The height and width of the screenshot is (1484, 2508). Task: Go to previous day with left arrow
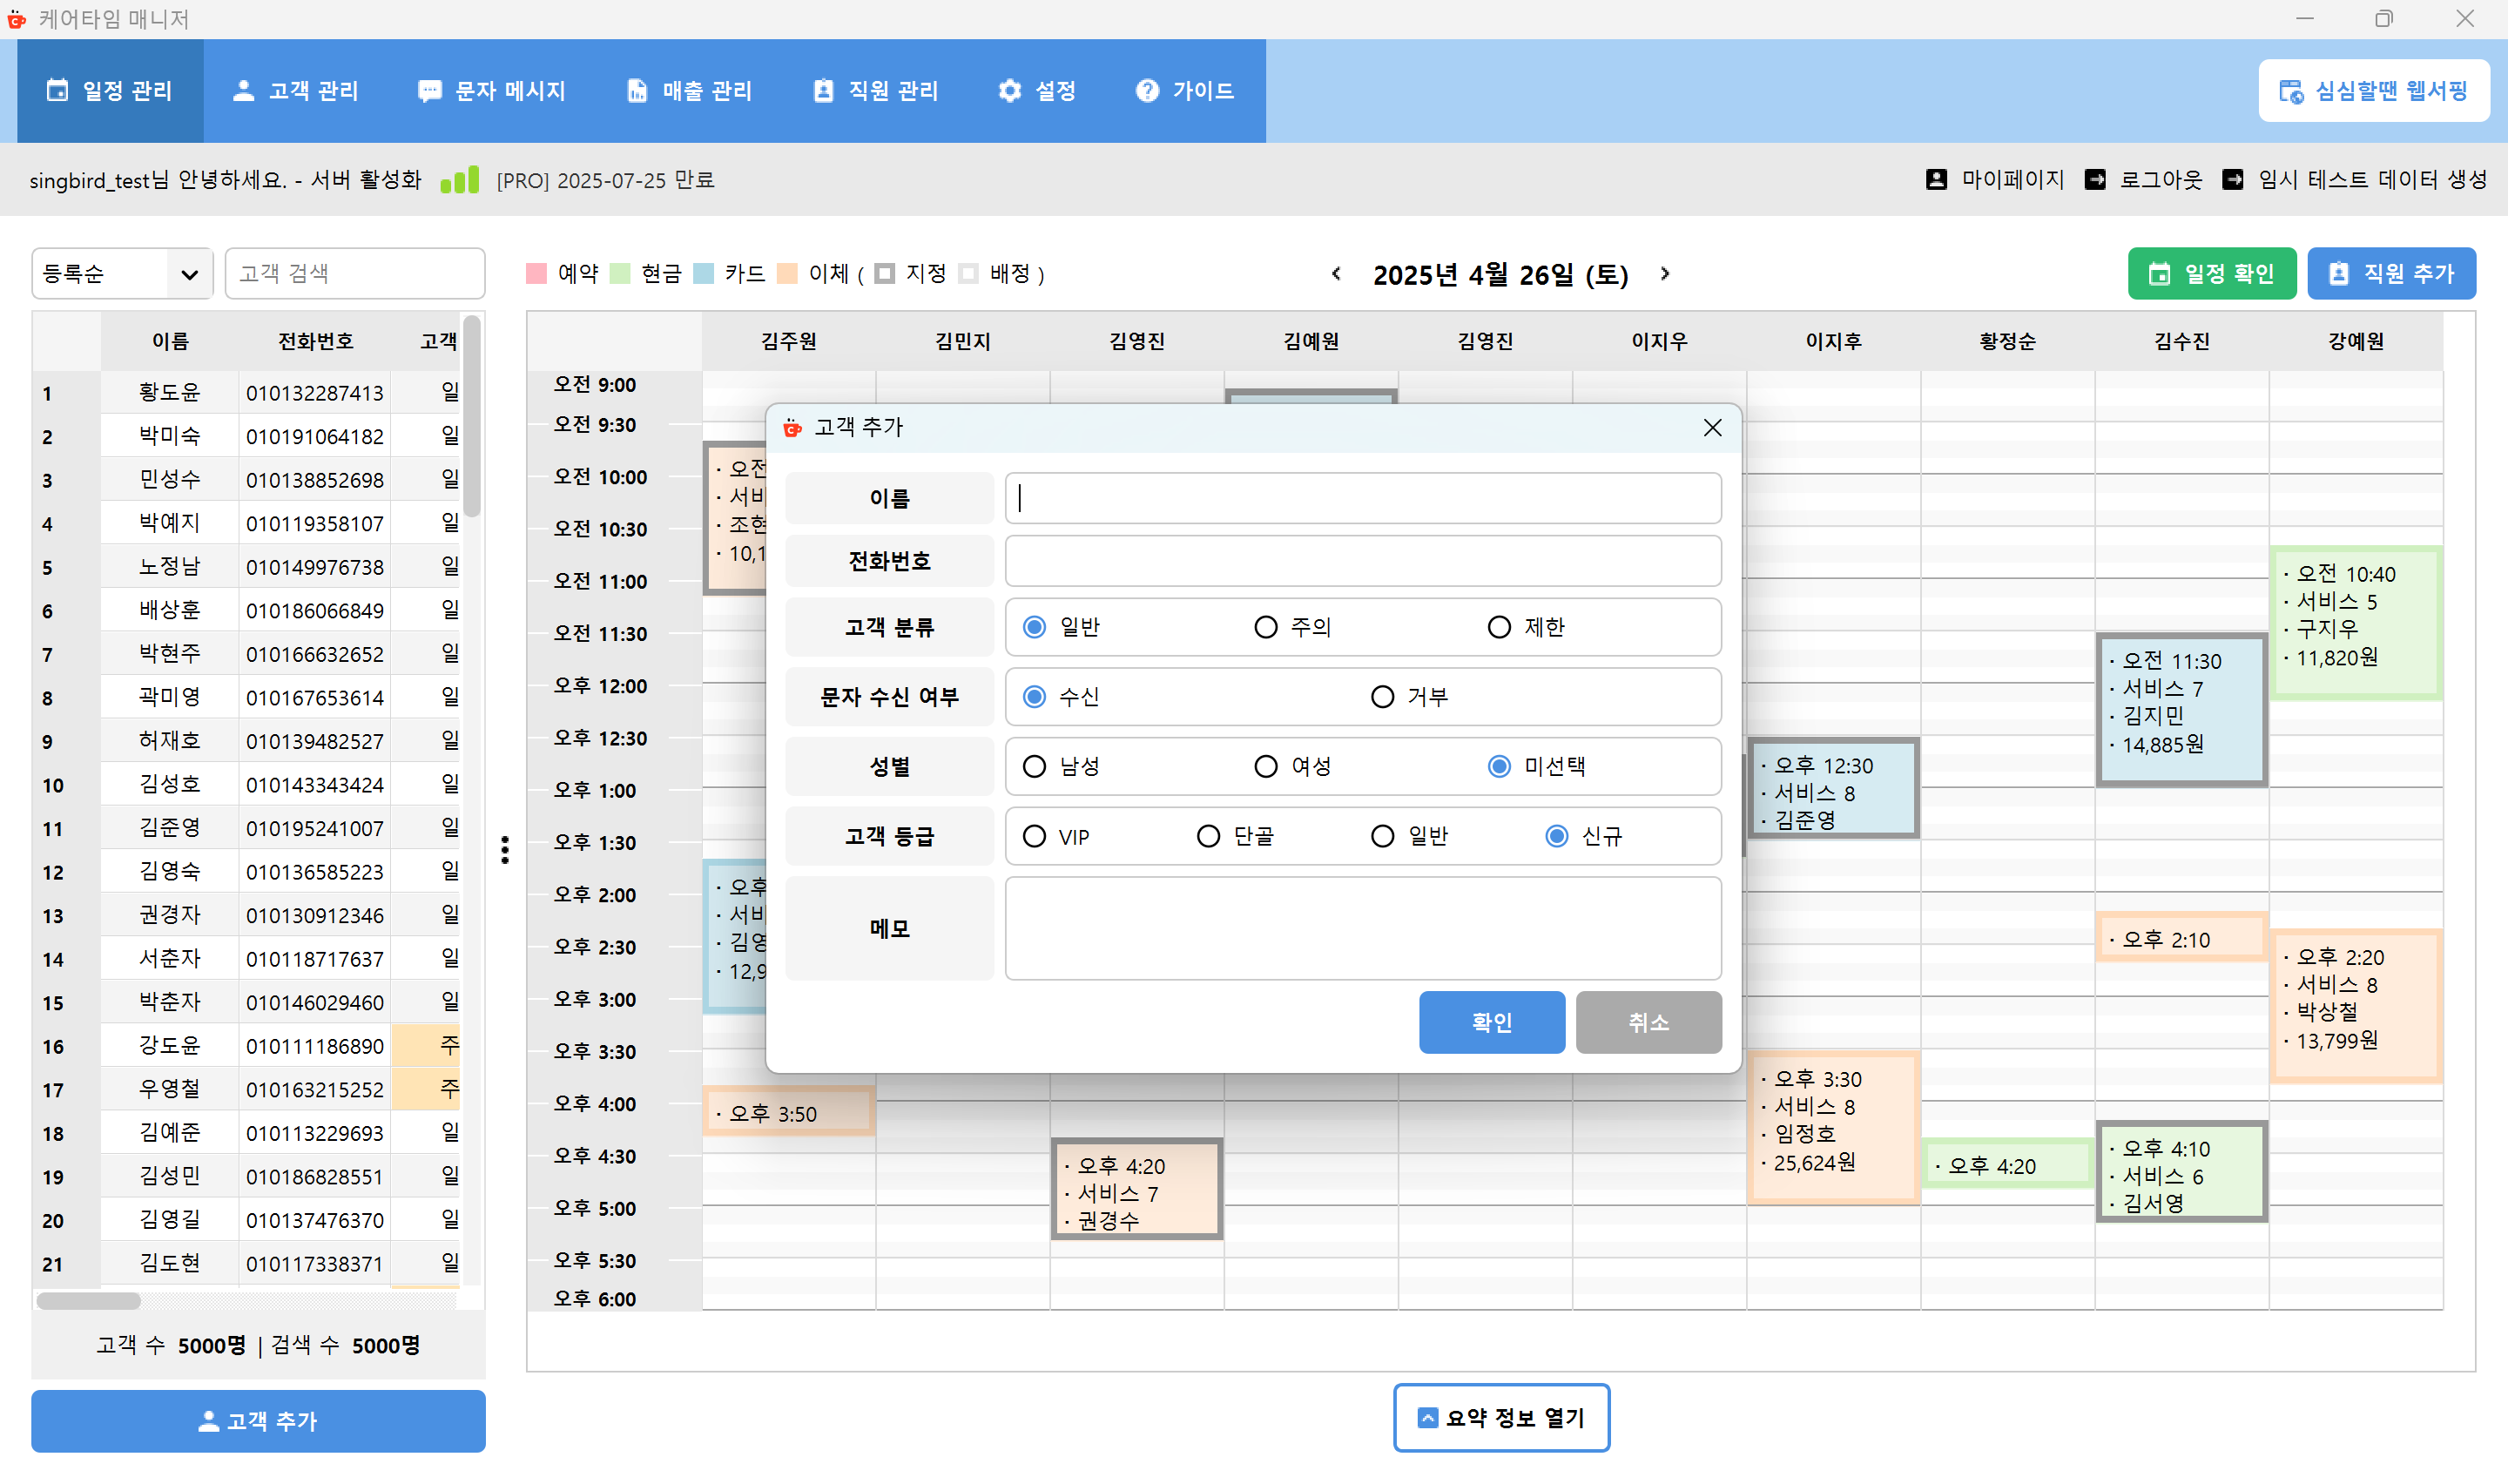(1337, 273)
